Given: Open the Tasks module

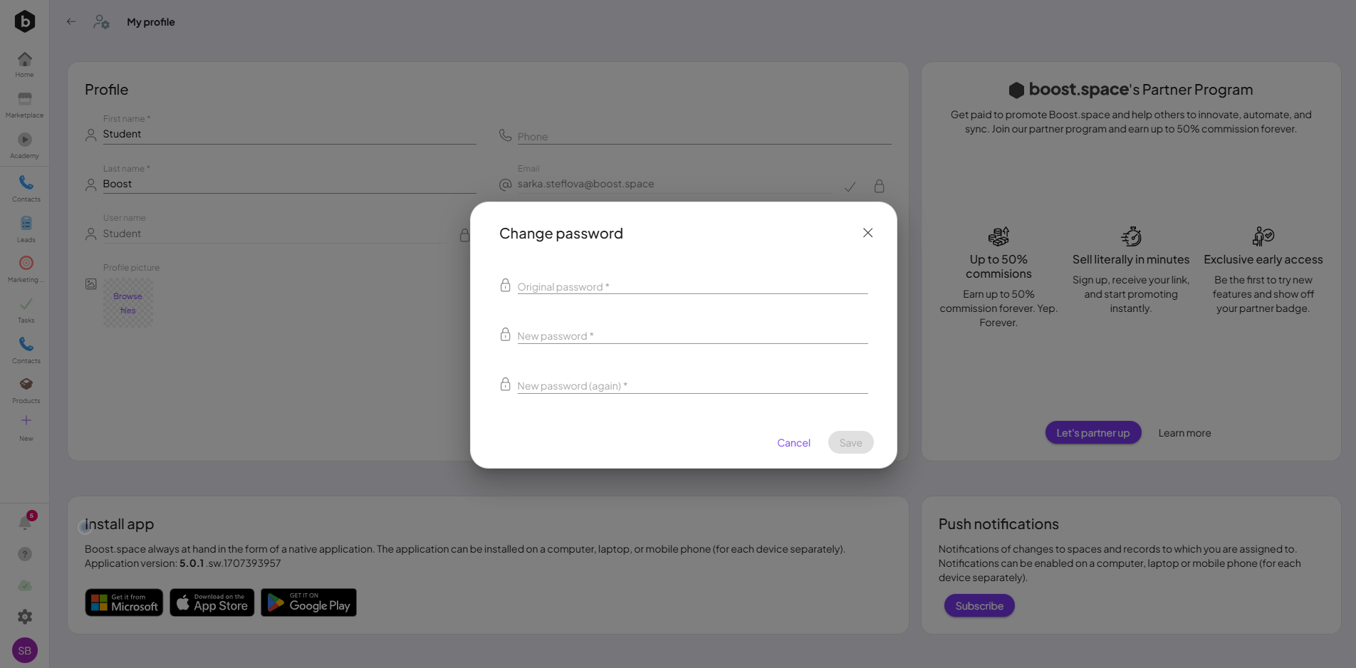Looking at the screenshot, I should pos(26,308).
